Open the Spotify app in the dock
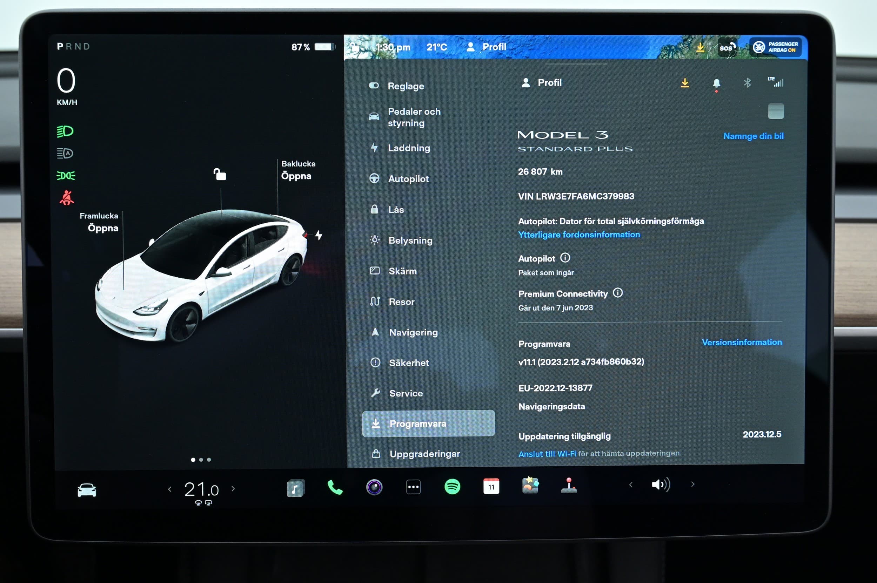Image resolution: width=877 pixels, height=583 pixels. (x=452, y=487)
